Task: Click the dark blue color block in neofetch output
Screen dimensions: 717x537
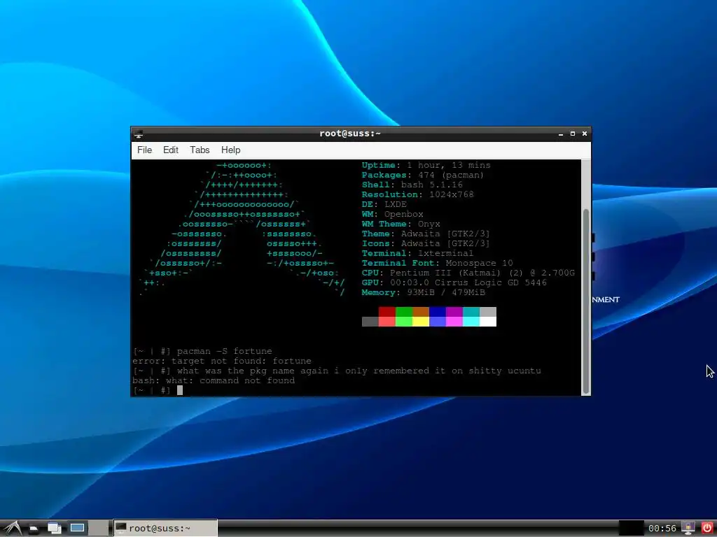Action: point(438,312)
